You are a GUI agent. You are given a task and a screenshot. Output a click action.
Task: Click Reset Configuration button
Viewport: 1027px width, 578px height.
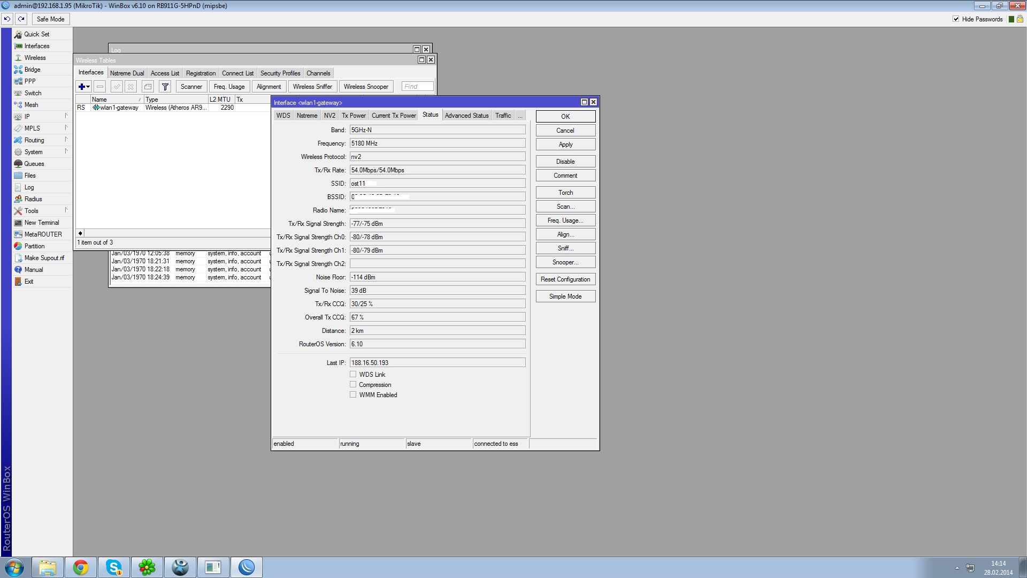pyautogui.click(x=565, y=279)
